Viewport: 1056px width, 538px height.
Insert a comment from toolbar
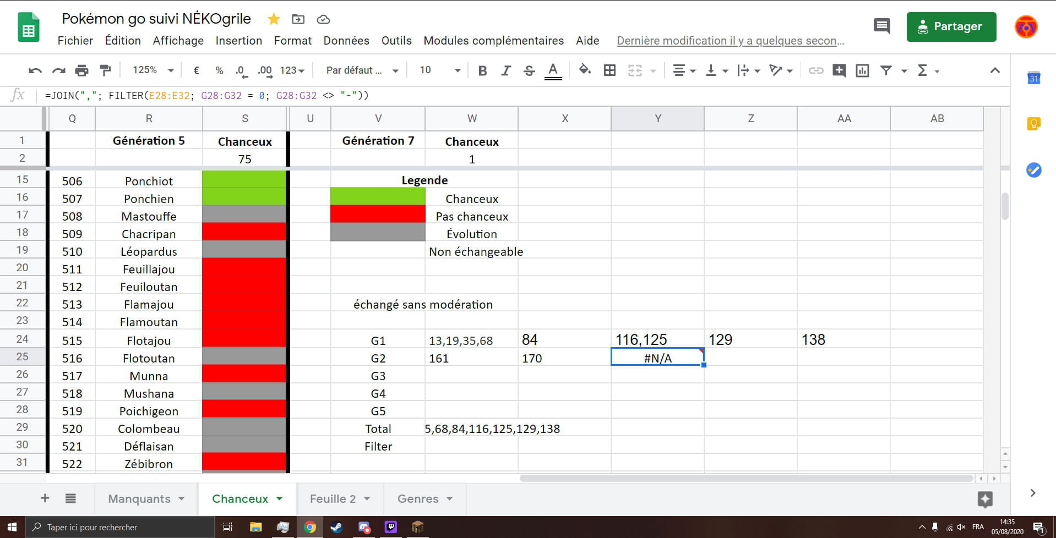(839, 70)
